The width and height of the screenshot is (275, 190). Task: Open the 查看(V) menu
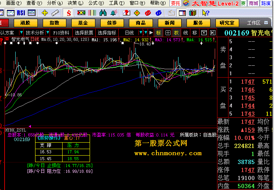(x=34, y=3)
